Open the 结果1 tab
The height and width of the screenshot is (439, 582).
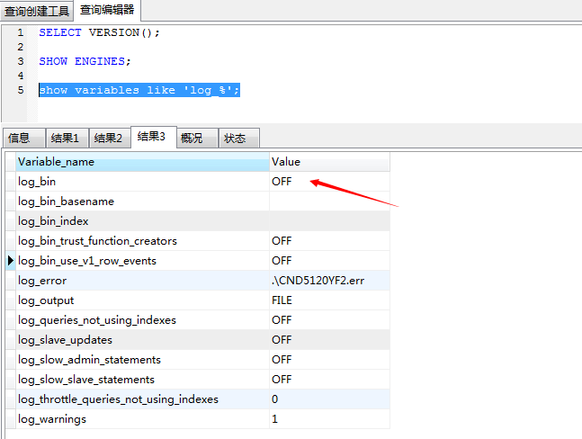click(x=67, y=138)
